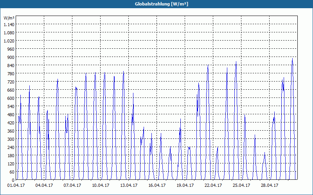Click the 960 y-axis label

coord(11,49)
